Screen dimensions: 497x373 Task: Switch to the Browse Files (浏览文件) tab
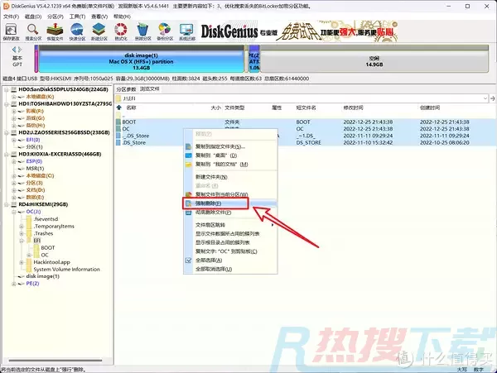[150, 88]
